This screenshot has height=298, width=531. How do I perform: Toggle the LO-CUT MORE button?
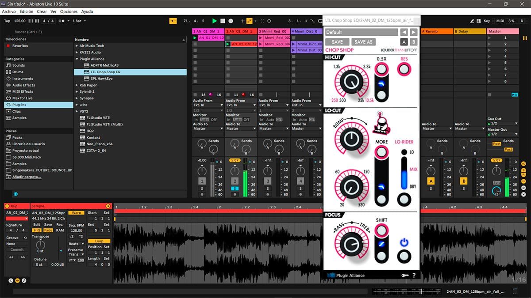click(381, 152)
